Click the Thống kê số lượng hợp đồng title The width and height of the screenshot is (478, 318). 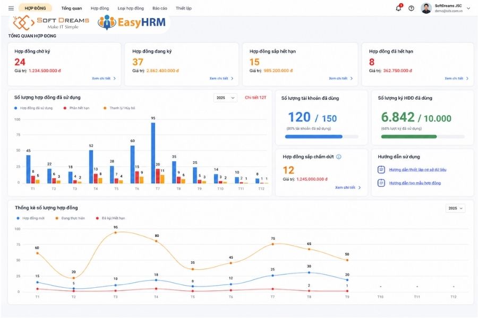46,208
